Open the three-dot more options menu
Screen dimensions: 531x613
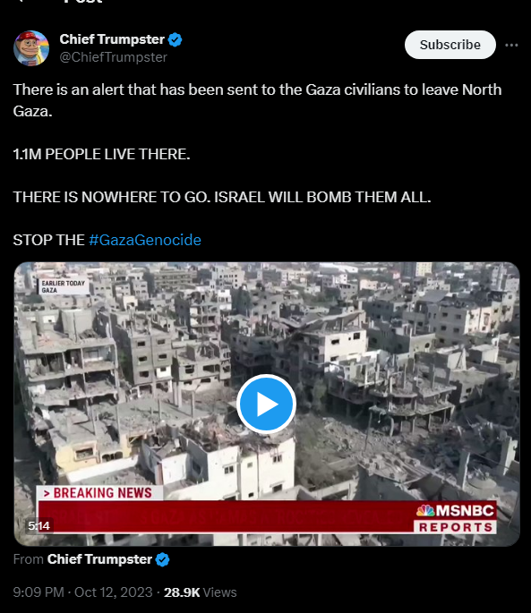pos(511,46)
